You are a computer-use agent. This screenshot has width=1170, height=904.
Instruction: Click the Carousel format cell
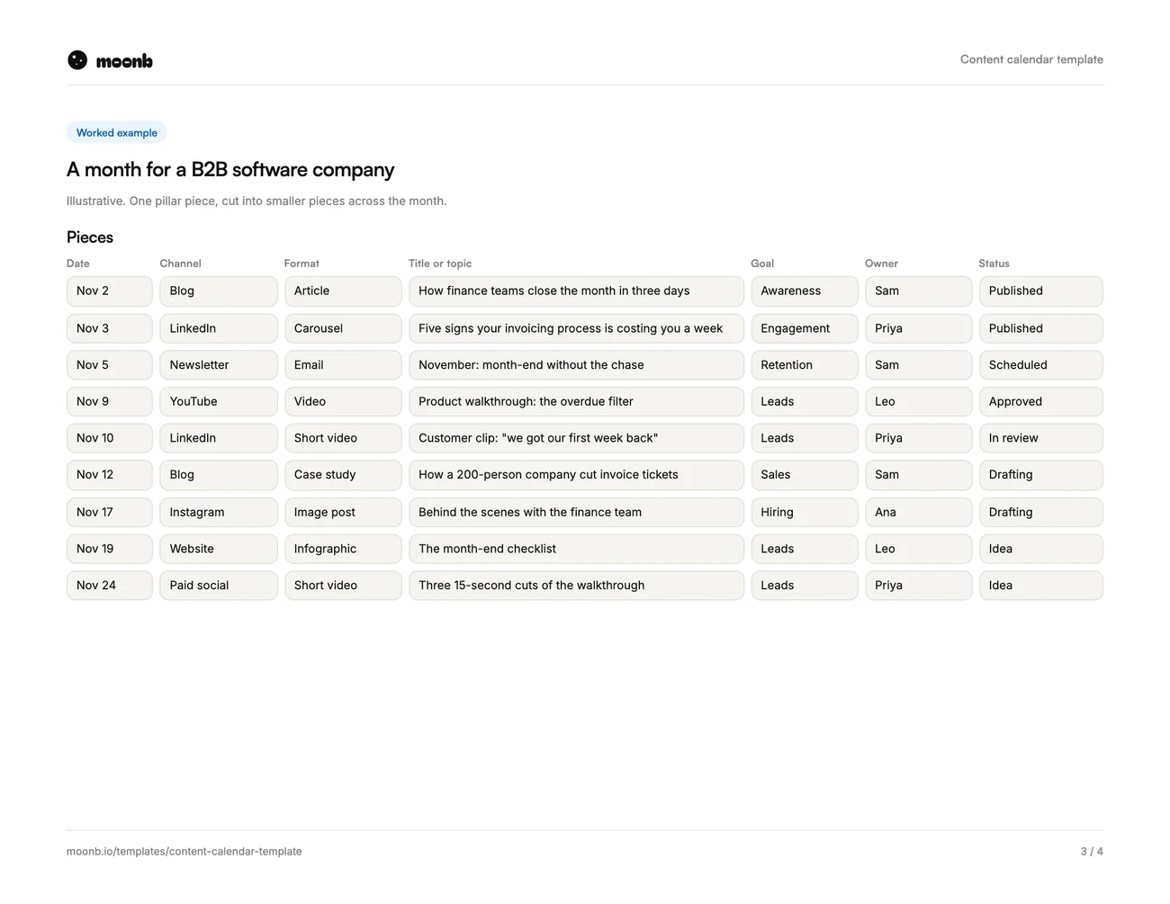tap(343, 328)
